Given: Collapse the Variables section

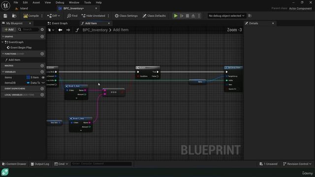Looking at the screenshot, I should 3,72.
